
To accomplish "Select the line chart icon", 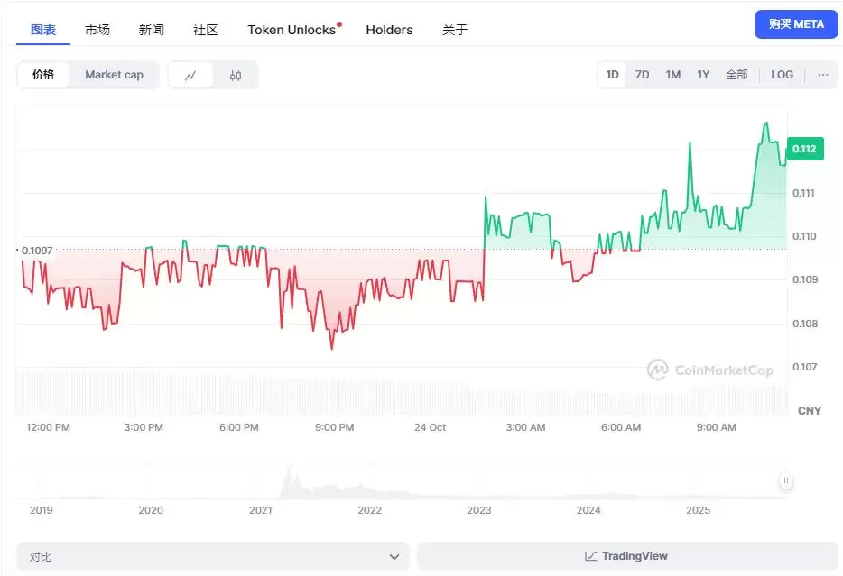I will point(190,75).
